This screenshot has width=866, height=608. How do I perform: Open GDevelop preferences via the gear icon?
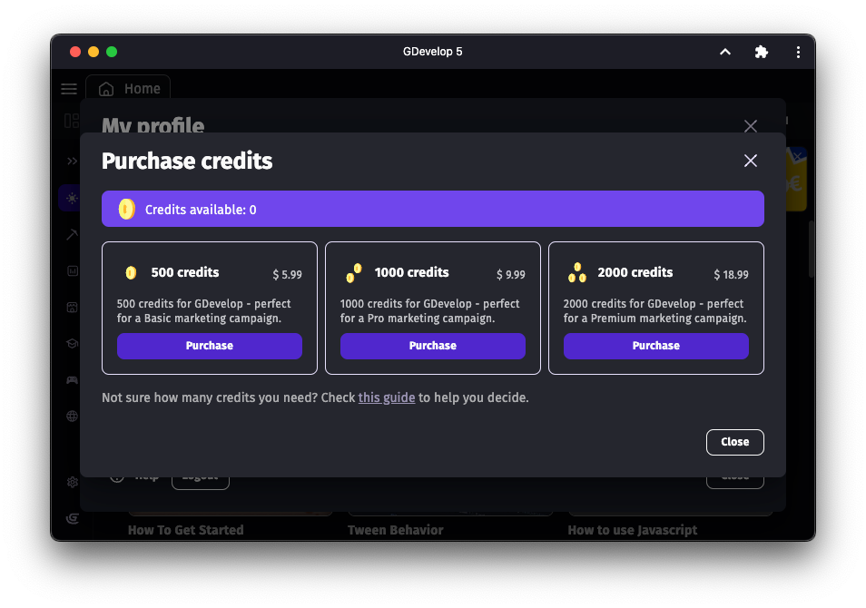(x=72, y=482)
